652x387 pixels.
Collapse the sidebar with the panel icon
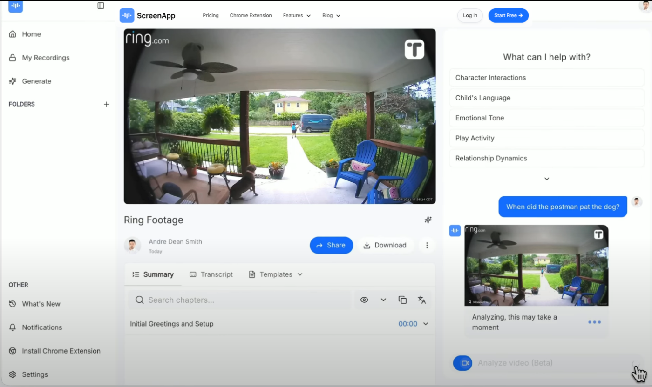click(x=101, y=6)
